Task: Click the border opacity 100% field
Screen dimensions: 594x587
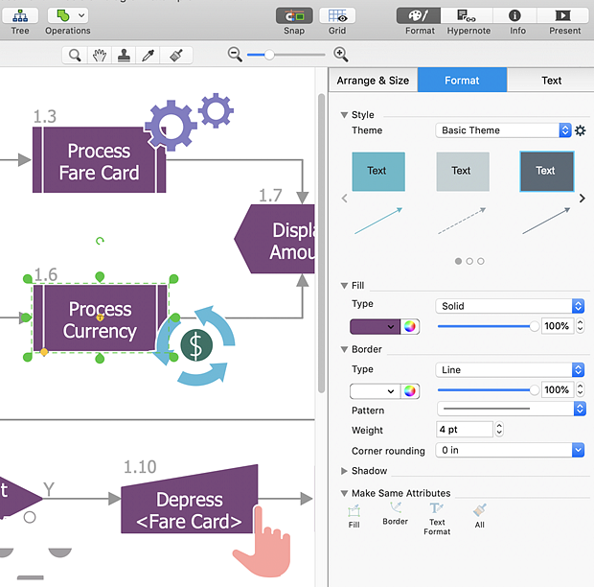Action: coord(558,389)
